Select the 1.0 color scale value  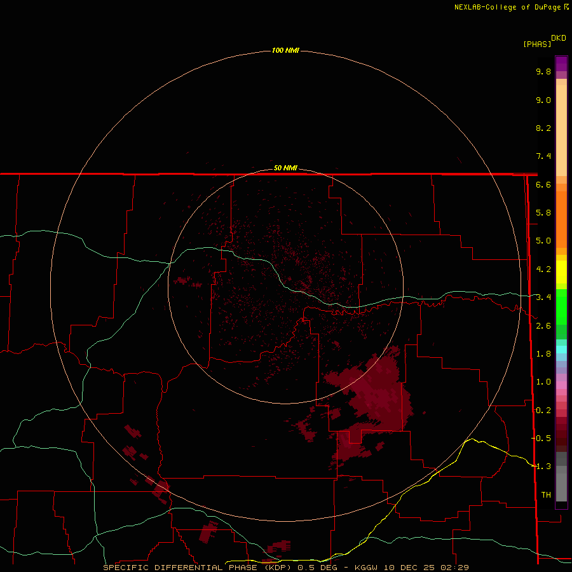pos(543,382)
